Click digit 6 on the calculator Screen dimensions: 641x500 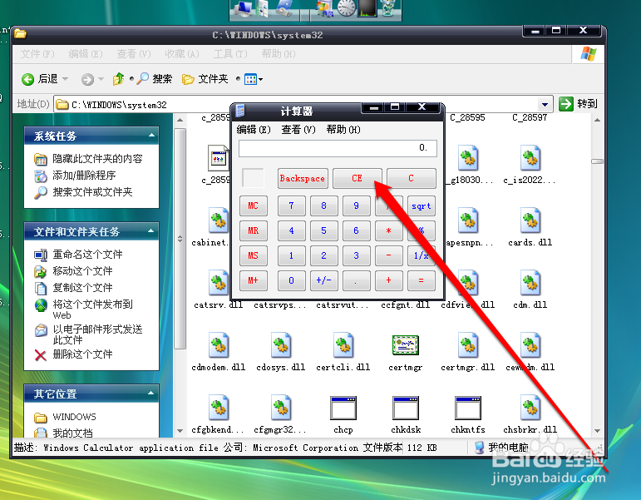356,230
